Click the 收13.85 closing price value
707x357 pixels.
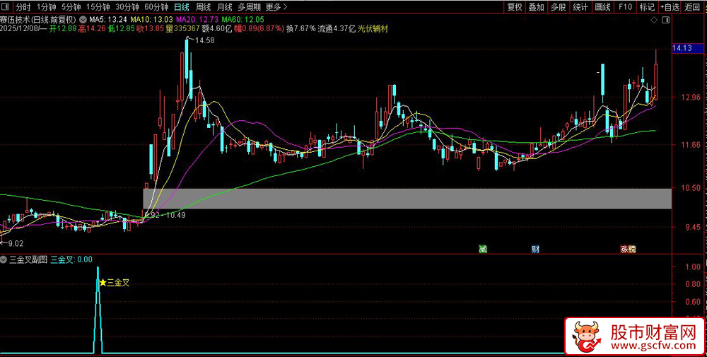(x=149, y=28)
